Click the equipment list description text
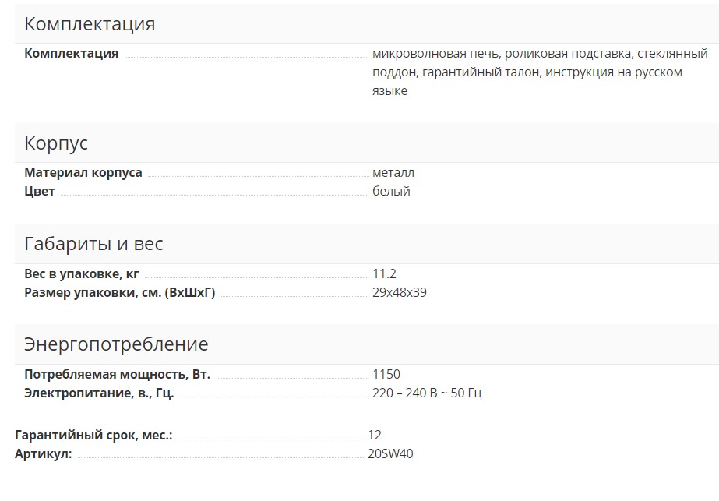Viewport: 719px width, 501px height. [540, 72]
